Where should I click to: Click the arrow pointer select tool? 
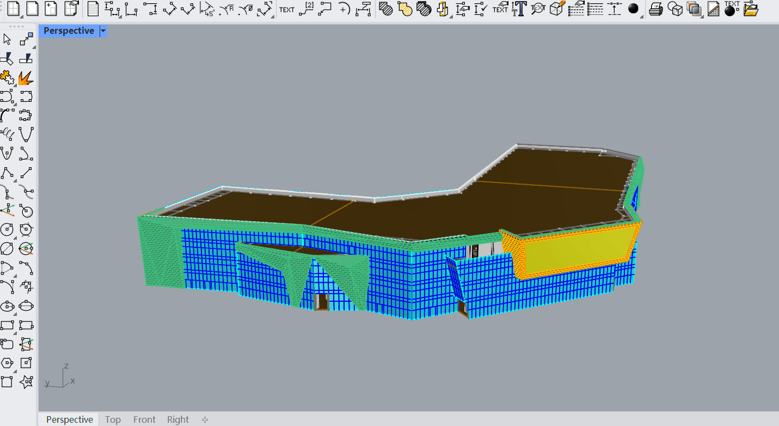point(7,39)
